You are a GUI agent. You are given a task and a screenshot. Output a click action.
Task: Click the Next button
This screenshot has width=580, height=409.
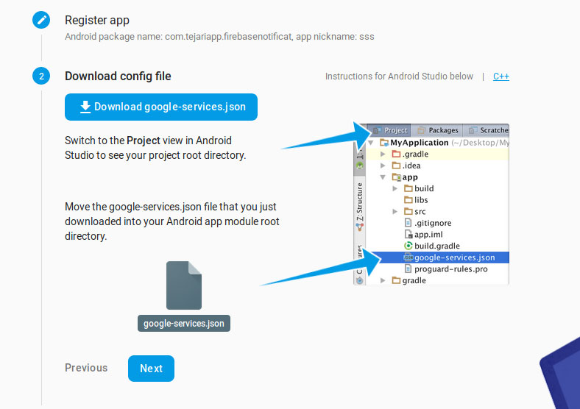(x=151, y=369)
